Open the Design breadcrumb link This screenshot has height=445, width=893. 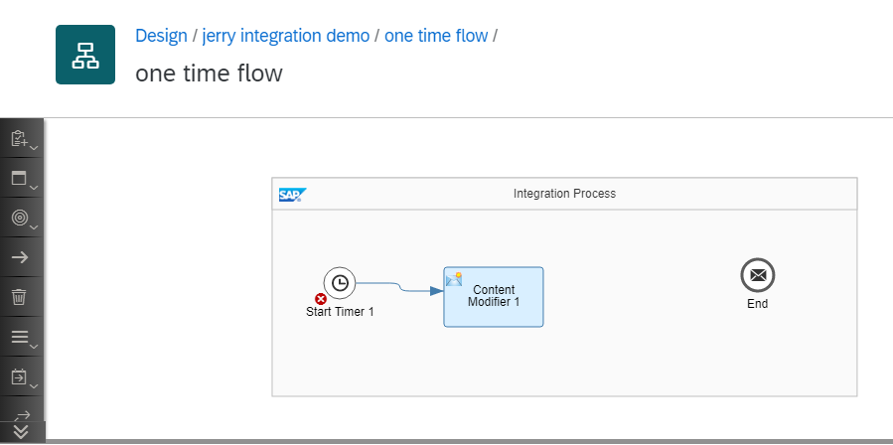[161, 36]
